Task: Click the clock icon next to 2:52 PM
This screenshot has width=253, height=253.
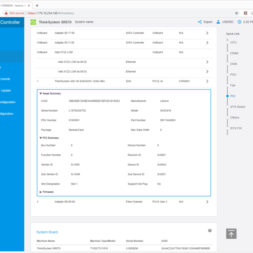Action: [240, 22]
